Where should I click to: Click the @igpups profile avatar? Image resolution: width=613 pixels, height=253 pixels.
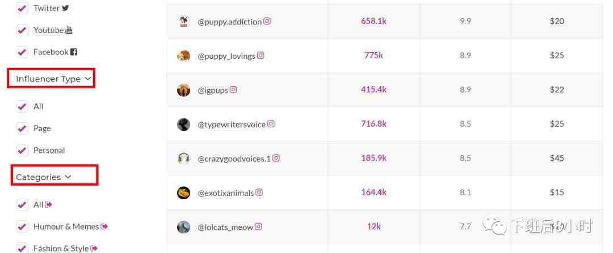coord(183,90)
